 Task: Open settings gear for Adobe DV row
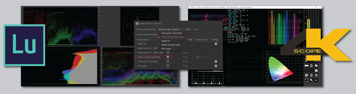tap(216, 44)
